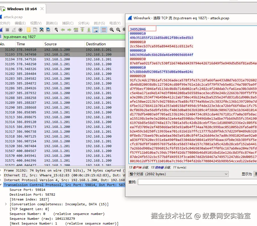Image resolution: width=257 pixels, height=226 pixels.
Task: Click the Windows 10 x64 VM tab
Action: pos(22,9)
